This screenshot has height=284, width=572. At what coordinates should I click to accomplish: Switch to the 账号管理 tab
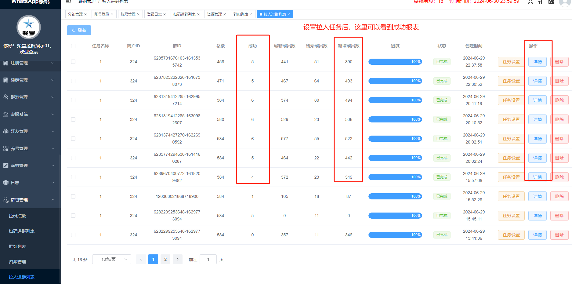129,14
